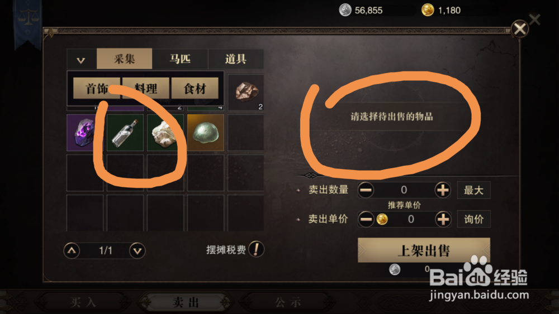Image resolution: width=559 pixels, height=314 pixels.
Task: Go to previous inventory page arrow
Action: tap(72, 251)
